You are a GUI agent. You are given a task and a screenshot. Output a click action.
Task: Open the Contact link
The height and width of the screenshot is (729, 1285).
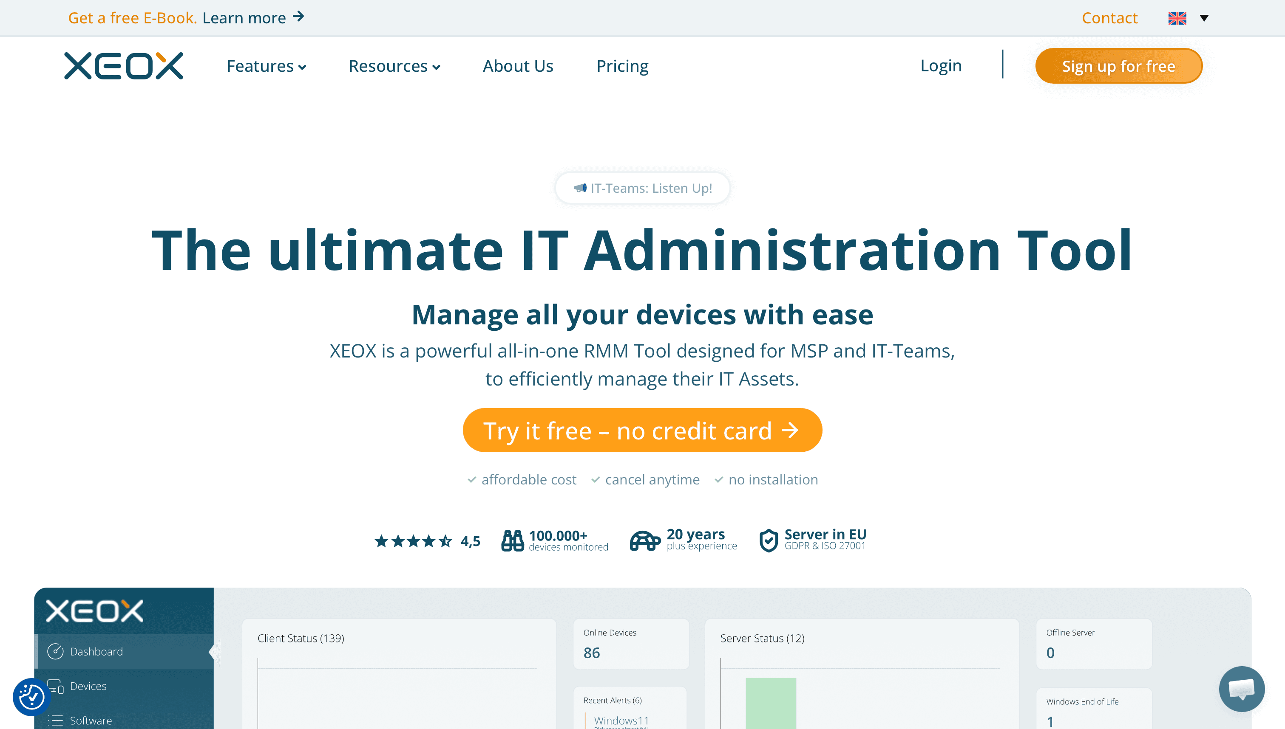[x=1109, y=18]
